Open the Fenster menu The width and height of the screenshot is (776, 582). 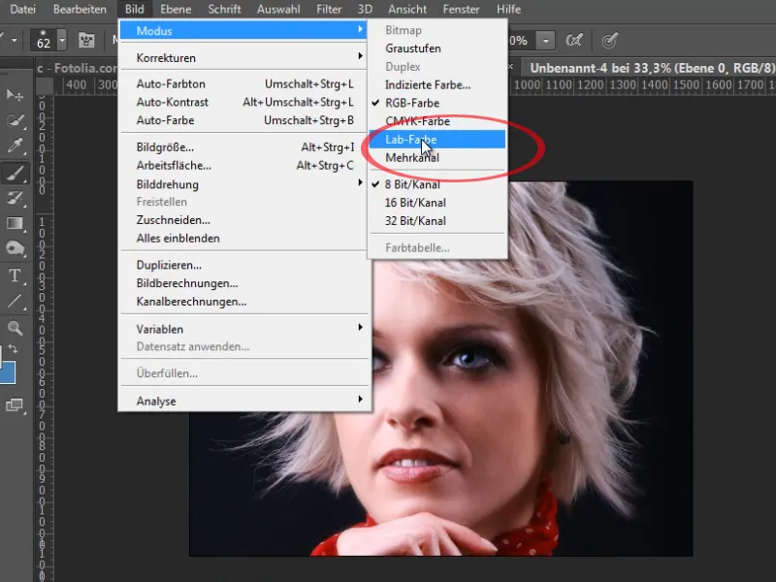point(462,9)
